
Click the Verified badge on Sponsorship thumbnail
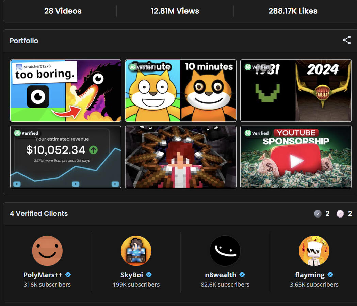point(257,133)
